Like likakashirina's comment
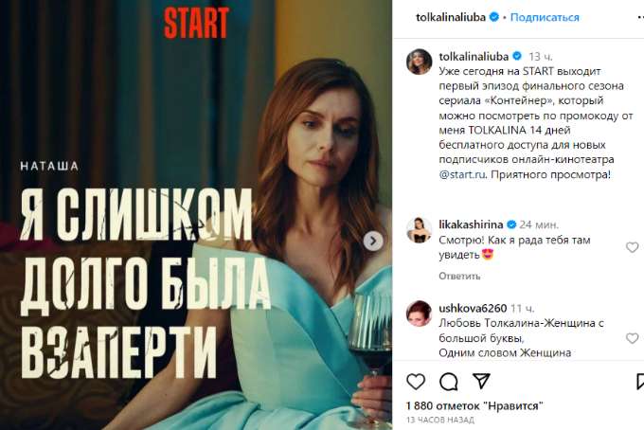The image size is (644, 430). [x=632, y=247]
